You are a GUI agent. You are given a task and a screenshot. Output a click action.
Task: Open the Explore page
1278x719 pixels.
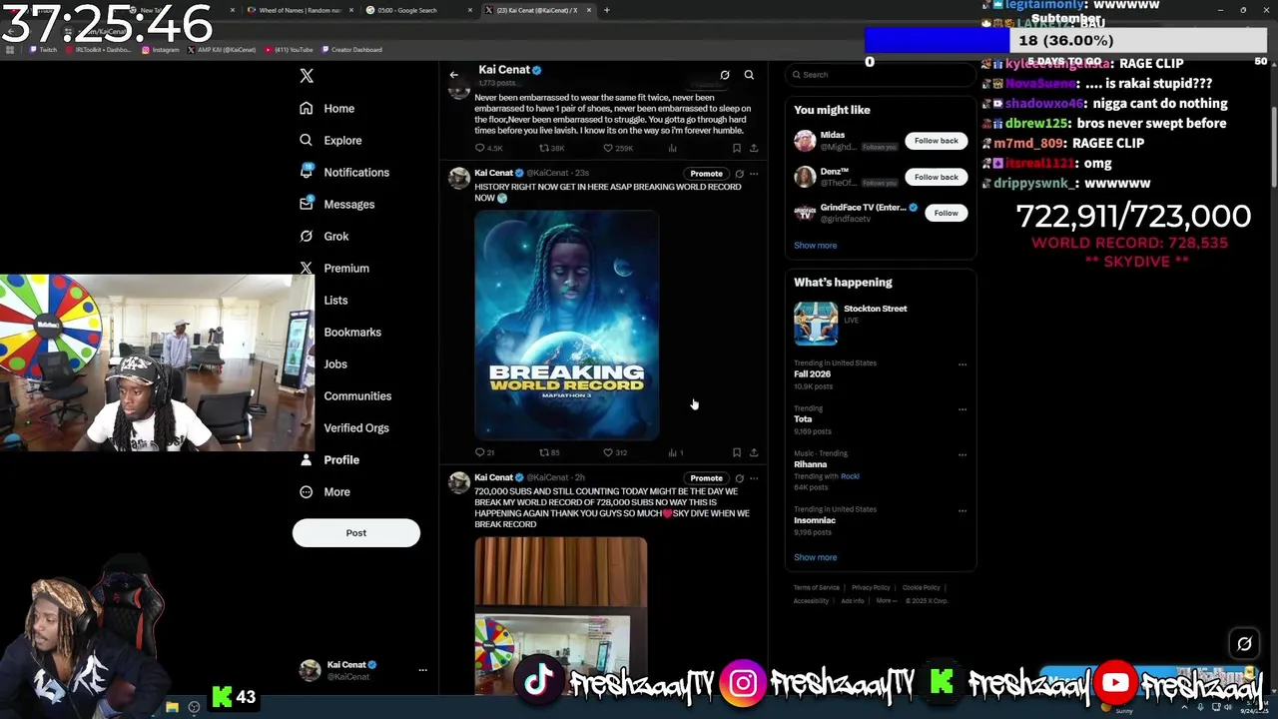[x=330, y=140]
